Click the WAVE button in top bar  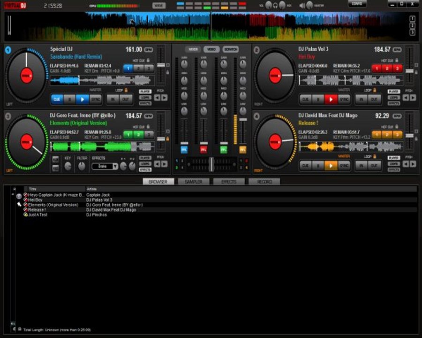click(x=159, y=5)
